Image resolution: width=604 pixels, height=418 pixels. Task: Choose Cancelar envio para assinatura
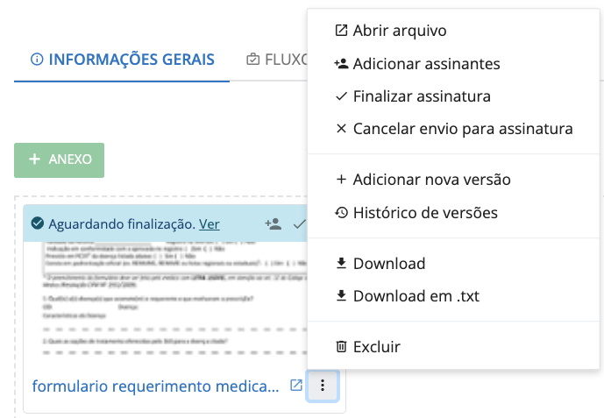(462, 129)
